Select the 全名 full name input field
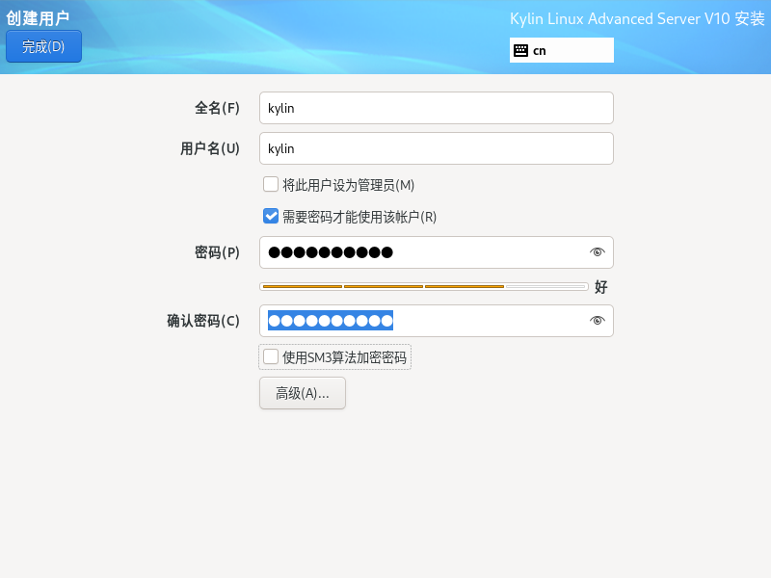771x578 pixels. pos(436,107)
